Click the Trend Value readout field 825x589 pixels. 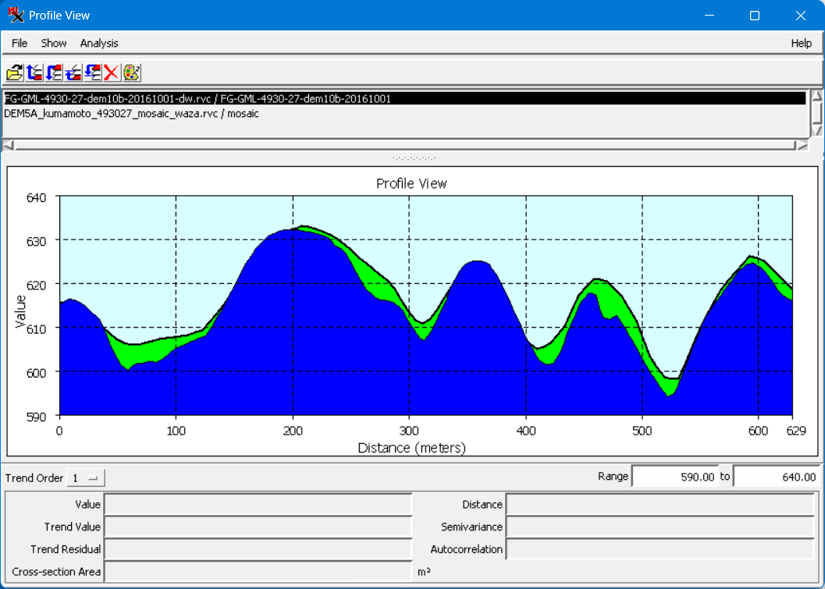(x=258, y=527)
